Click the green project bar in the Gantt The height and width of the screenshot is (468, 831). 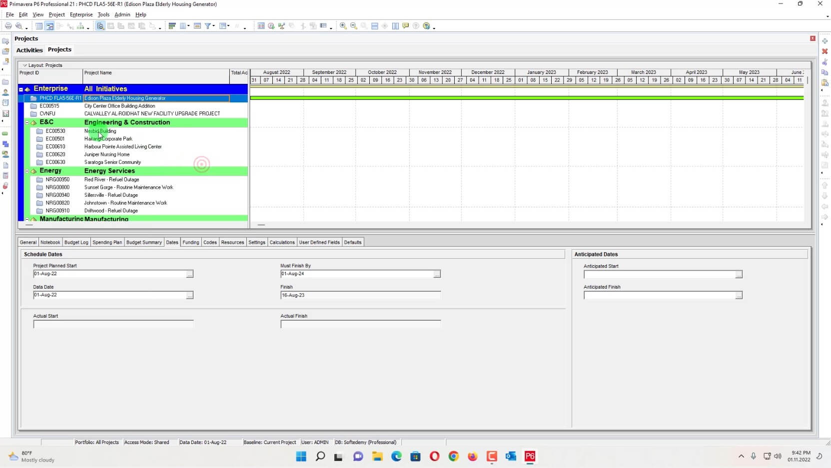(x=527, y=98)
